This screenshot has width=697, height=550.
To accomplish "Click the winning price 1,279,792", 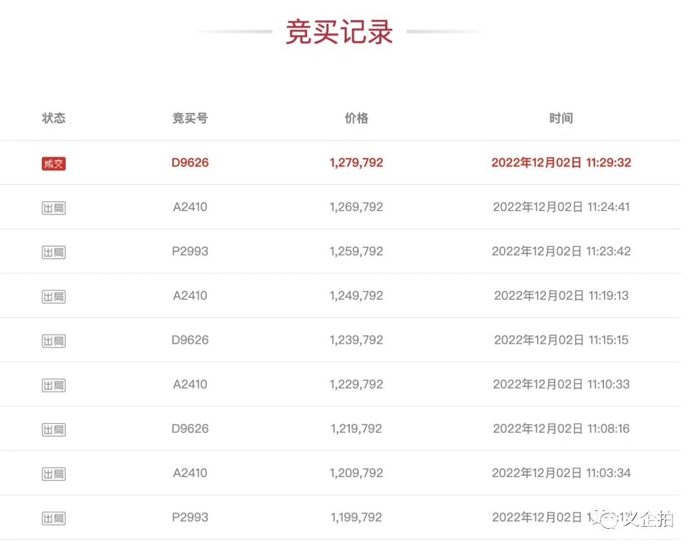I will pyautogui.click(x=356, y=162).
